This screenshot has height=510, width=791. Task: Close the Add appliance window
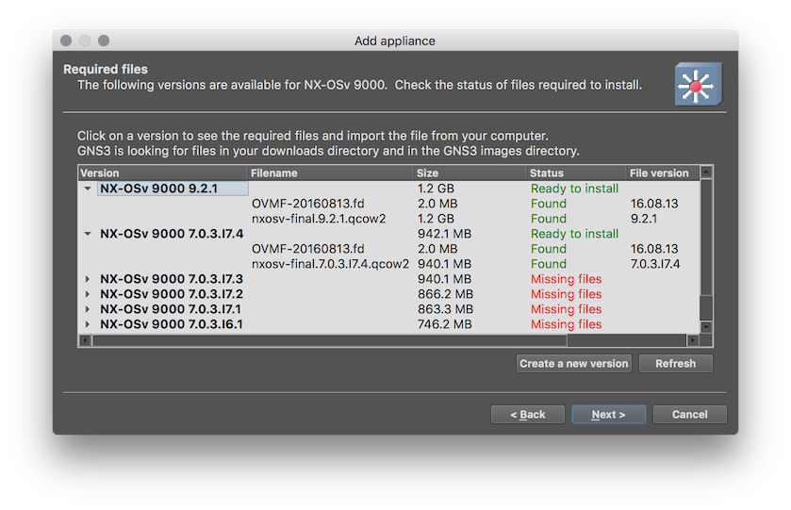[x=66, y=41]
